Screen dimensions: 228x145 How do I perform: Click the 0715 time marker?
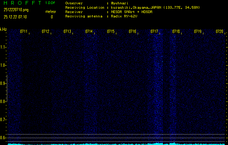(111, 32)
